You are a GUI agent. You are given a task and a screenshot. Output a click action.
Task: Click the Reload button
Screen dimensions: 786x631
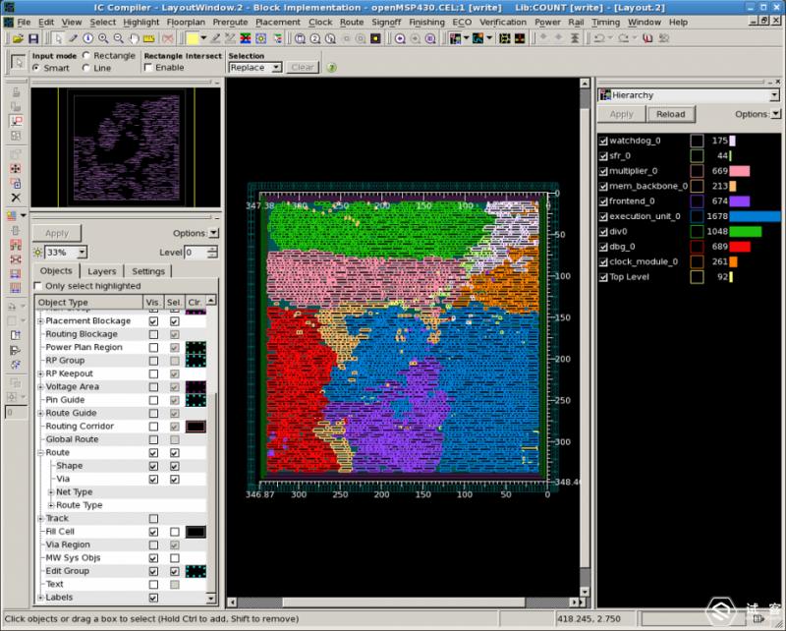tap(670, 114)
